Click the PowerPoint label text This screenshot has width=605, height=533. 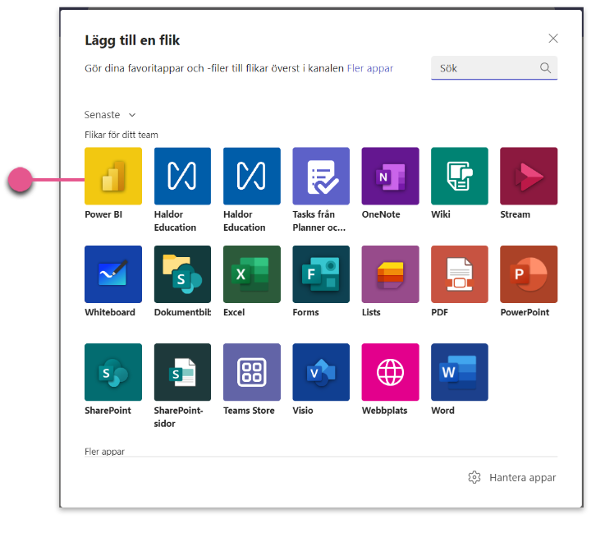[525, 312]
